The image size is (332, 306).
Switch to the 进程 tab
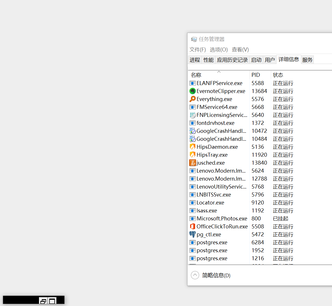[x=195, y=60]
